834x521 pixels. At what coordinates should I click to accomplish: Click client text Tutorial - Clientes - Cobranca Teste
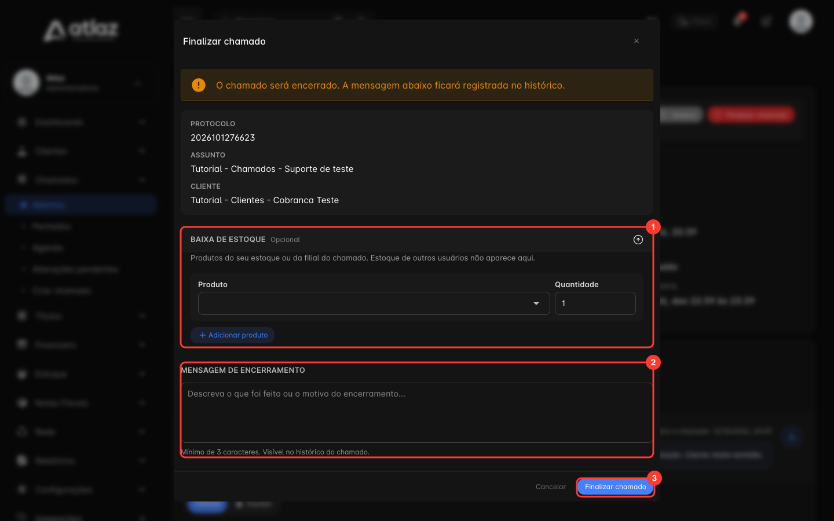click(x=265, y=200)
